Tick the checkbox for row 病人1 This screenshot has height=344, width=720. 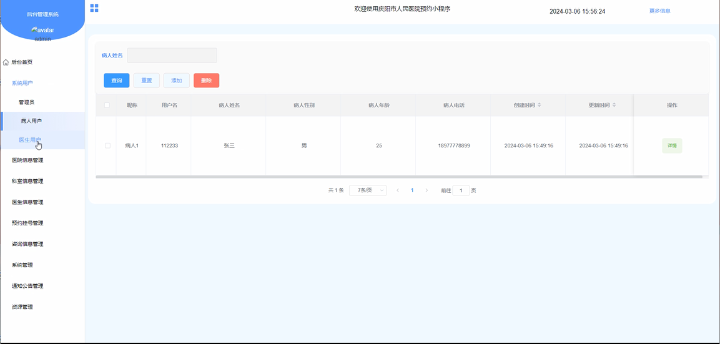(107, 145)
